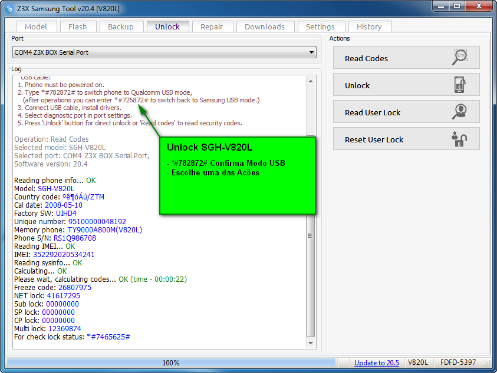
Task: Click the Cal date 2008-05-10
Action: pyautogui.click(x=64, y=205)
